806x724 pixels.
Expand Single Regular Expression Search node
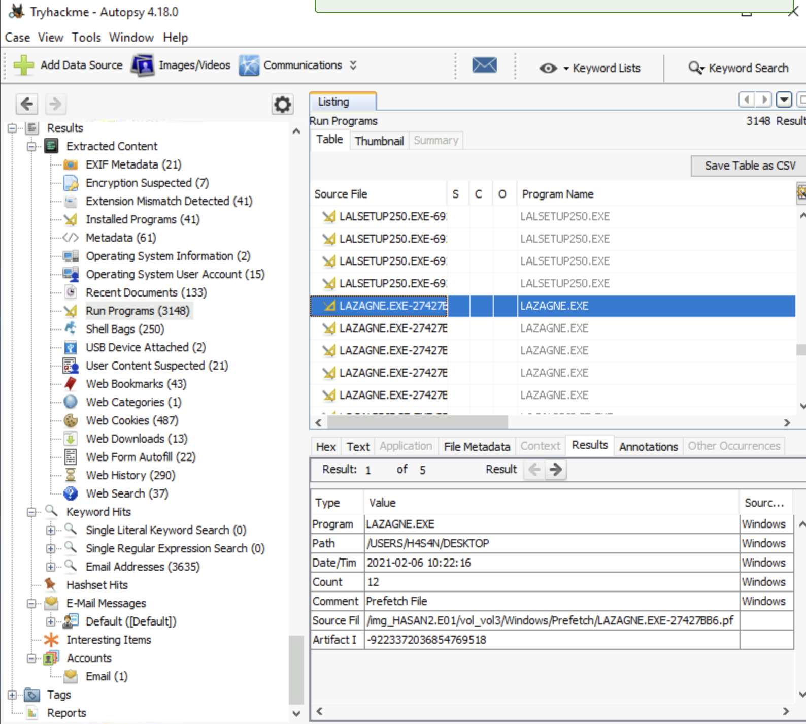coord(51,549)
